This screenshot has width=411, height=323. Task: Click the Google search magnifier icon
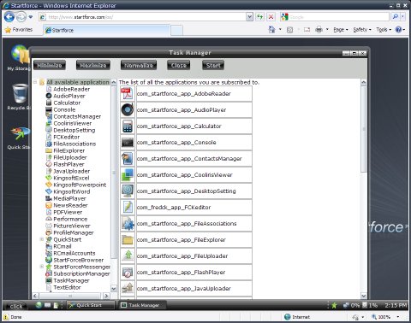tap(396, 17)
